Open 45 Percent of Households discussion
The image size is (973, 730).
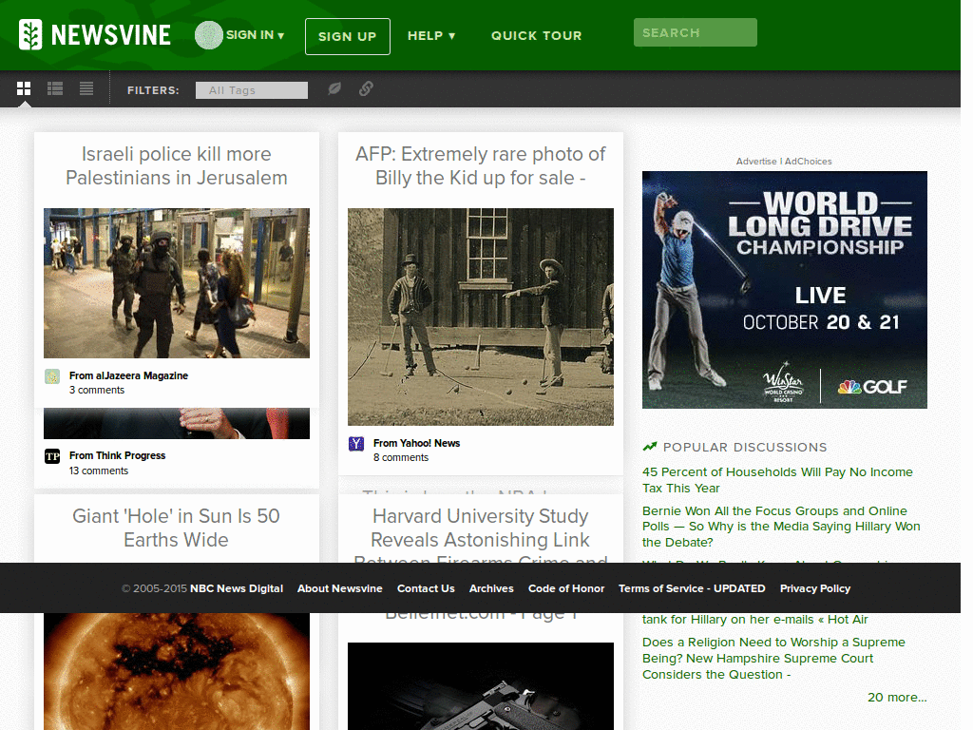pos(777,480)
